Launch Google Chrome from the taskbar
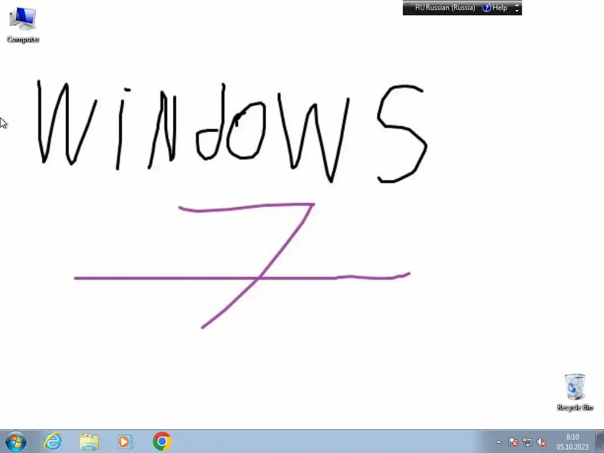 point(162,441)
